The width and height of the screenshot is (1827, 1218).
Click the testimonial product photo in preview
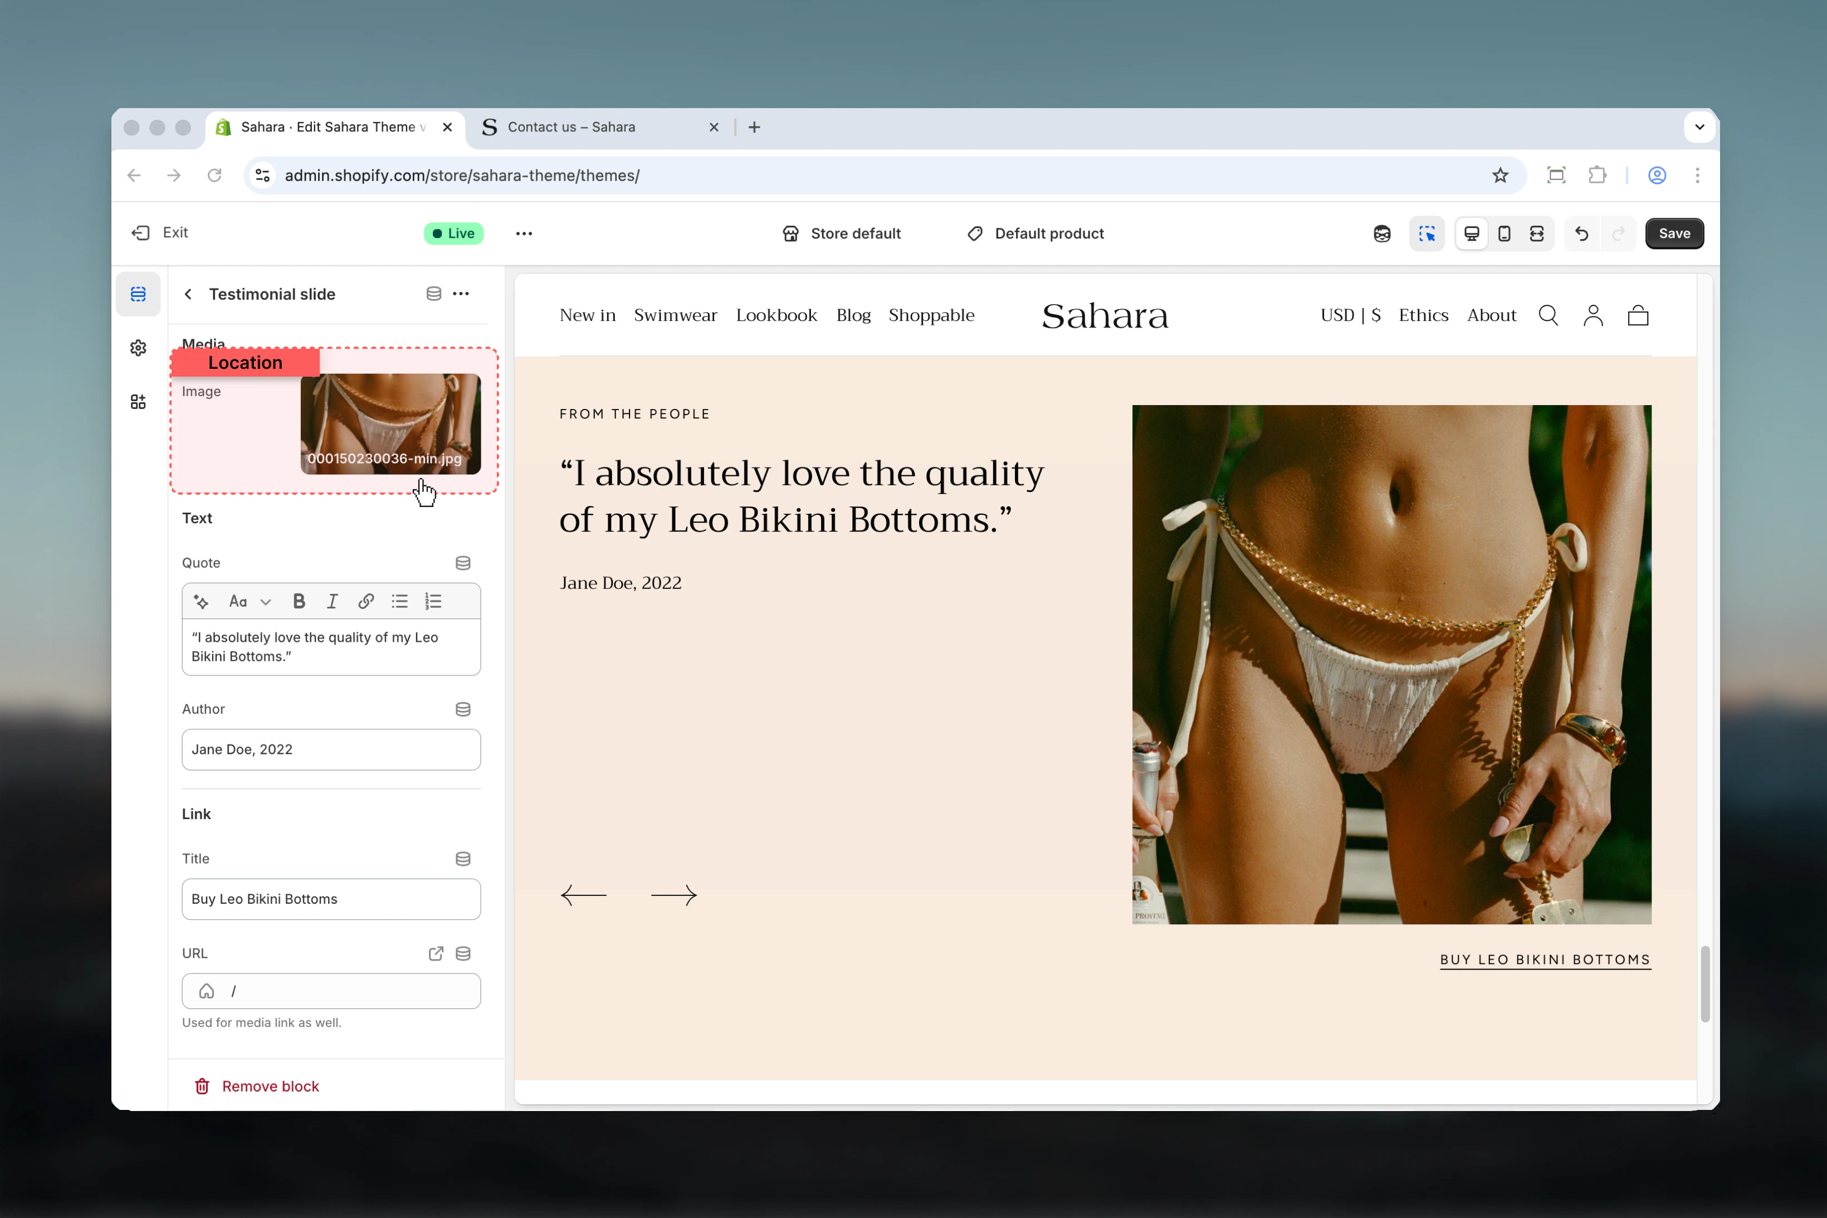[x=1391, y=665]
